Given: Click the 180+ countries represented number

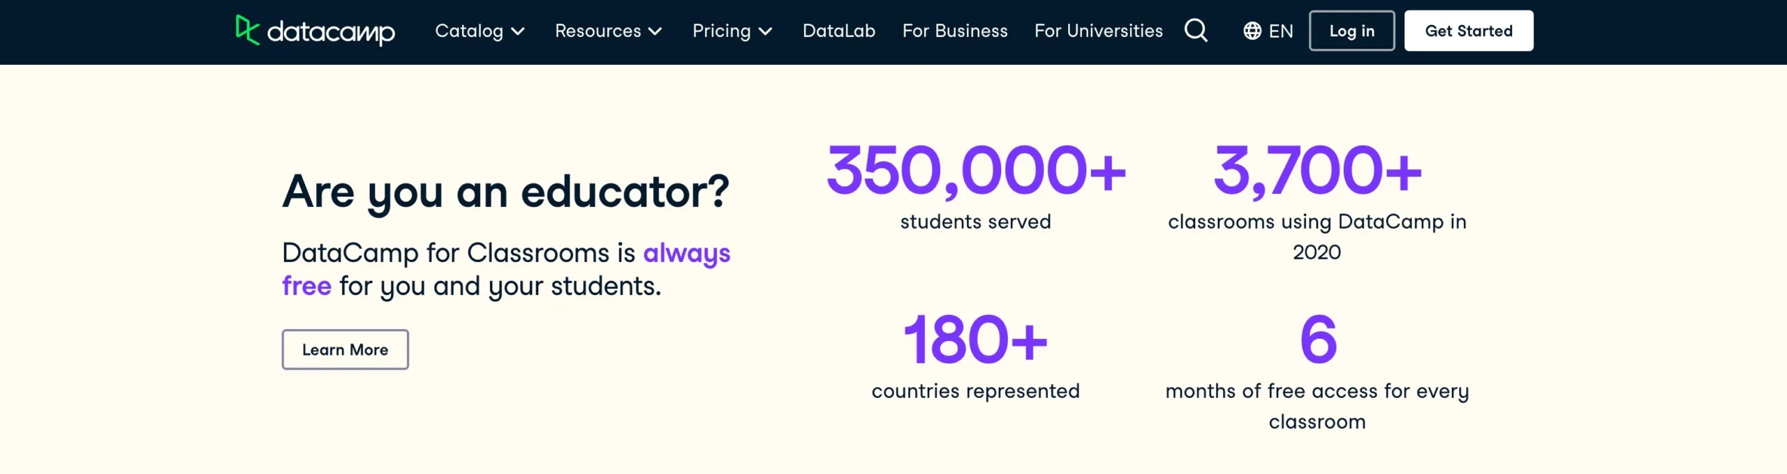Looking at the screenshot, I should click(975, 339).
